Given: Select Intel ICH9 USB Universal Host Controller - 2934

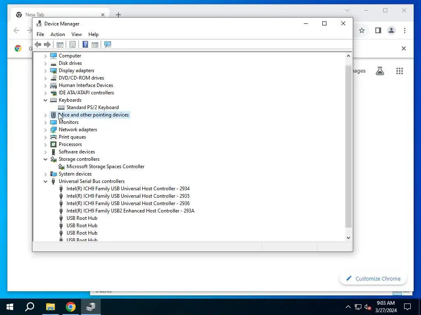Looking at the screenshot, I should (128, 189).
